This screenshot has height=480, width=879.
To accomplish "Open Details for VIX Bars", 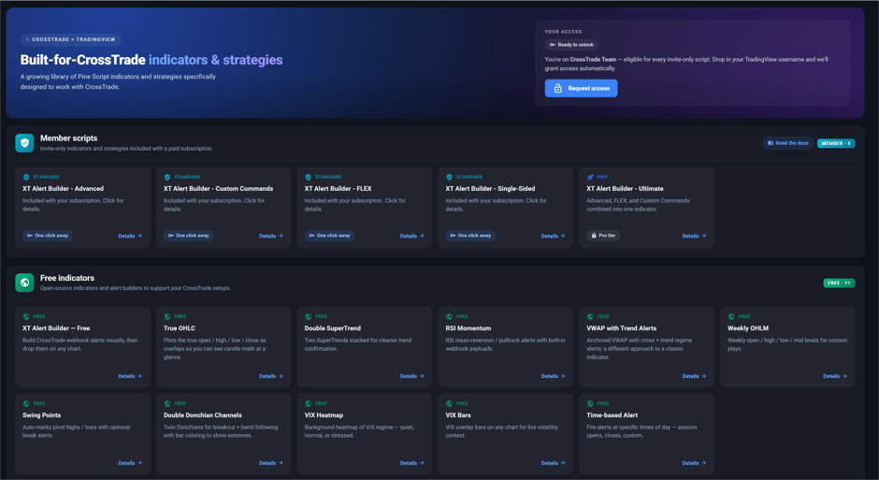I will (x=553, y=462).
